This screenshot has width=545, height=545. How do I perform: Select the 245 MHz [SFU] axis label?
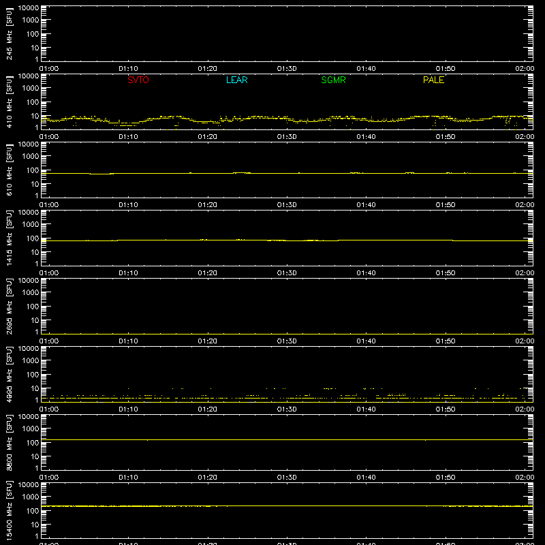click(x=9, y=33)
